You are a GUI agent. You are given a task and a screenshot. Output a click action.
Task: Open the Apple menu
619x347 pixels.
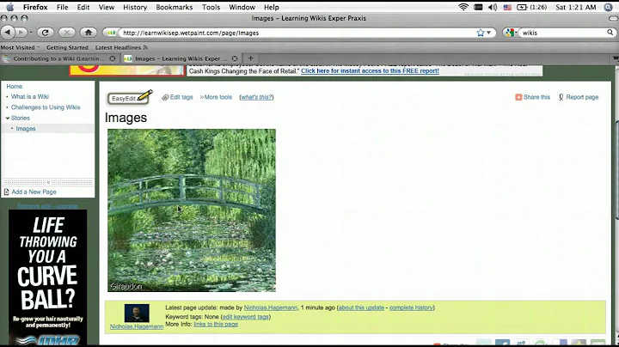[9, 7]
